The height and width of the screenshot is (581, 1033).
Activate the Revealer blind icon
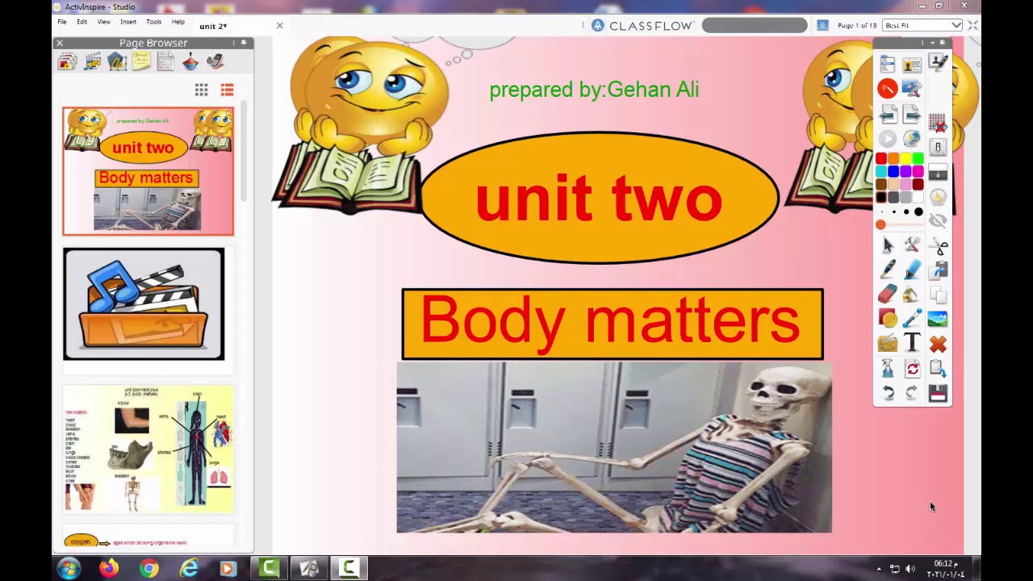[938, 173]
